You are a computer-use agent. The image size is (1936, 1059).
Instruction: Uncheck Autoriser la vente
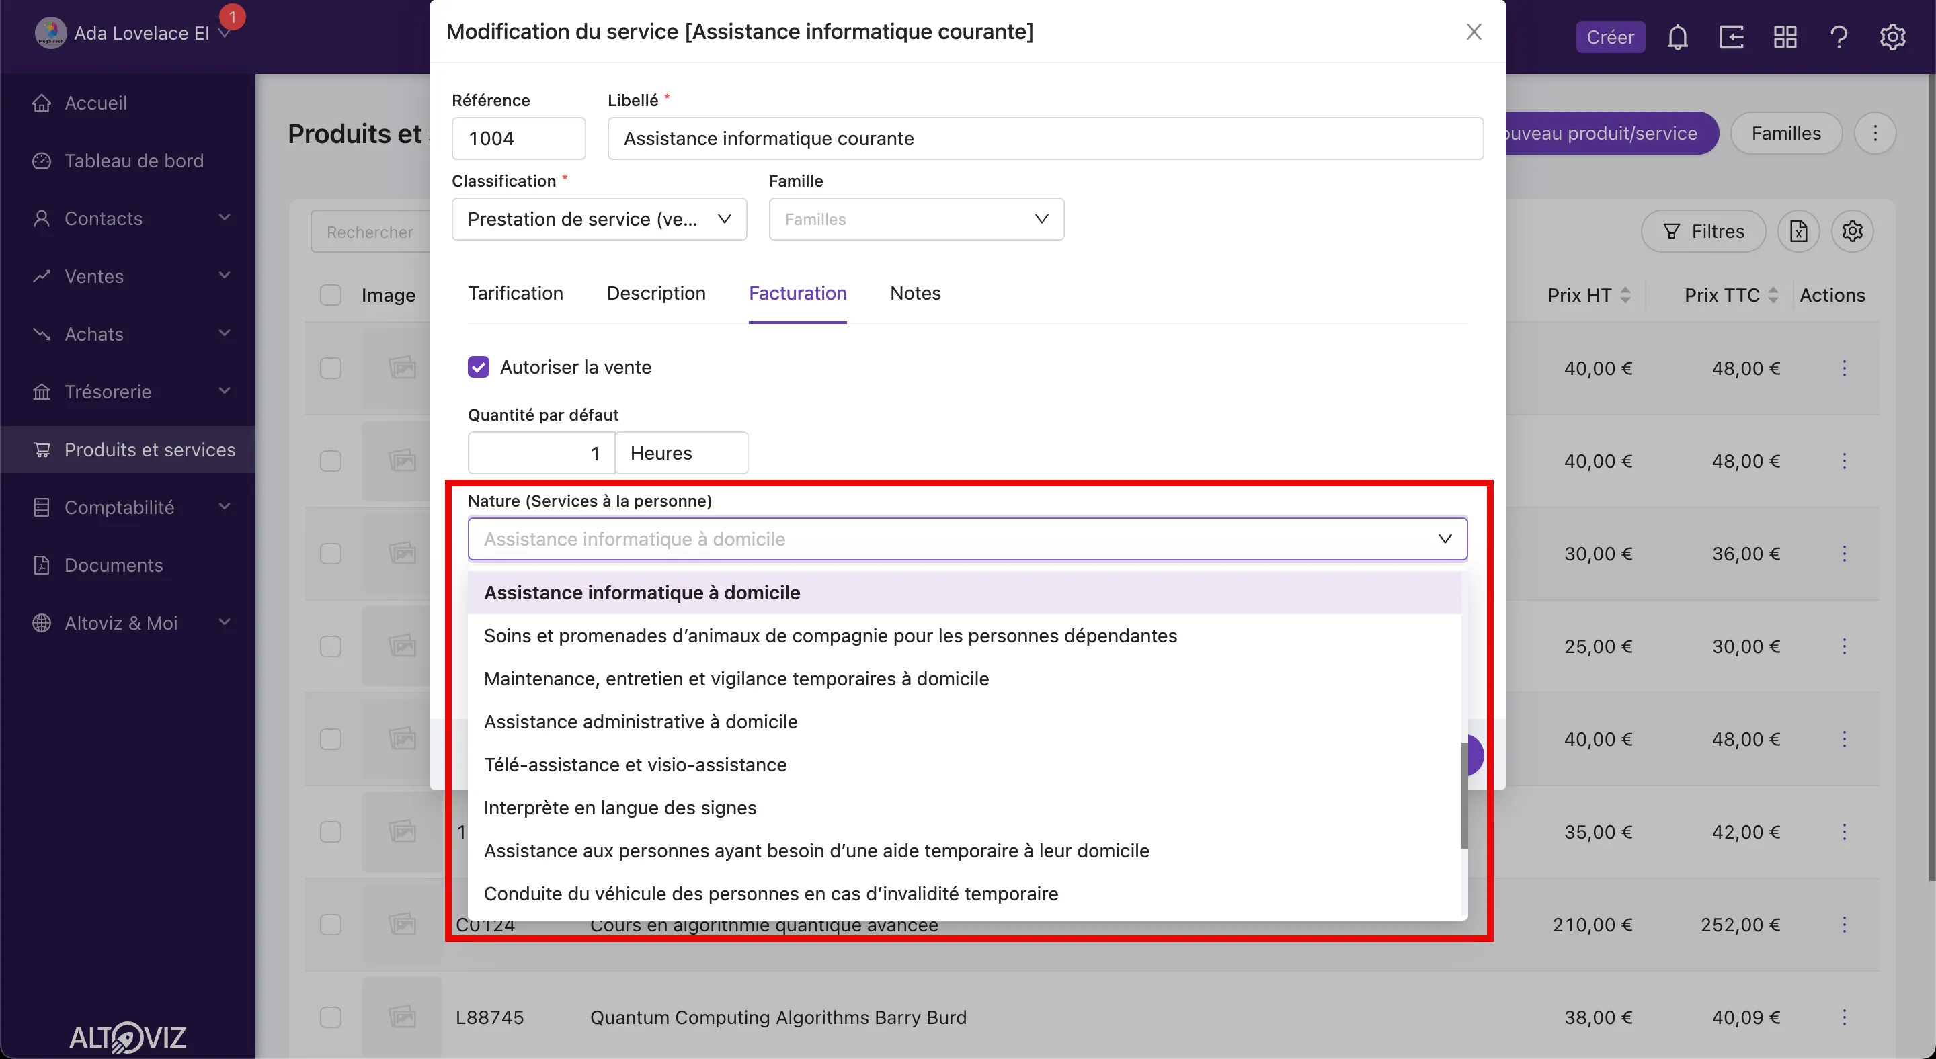point(479,368)
